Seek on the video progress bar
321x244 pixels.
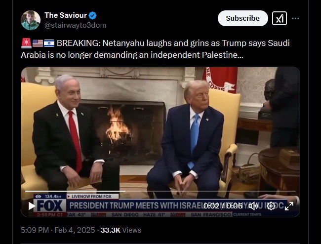click(160, 191)
